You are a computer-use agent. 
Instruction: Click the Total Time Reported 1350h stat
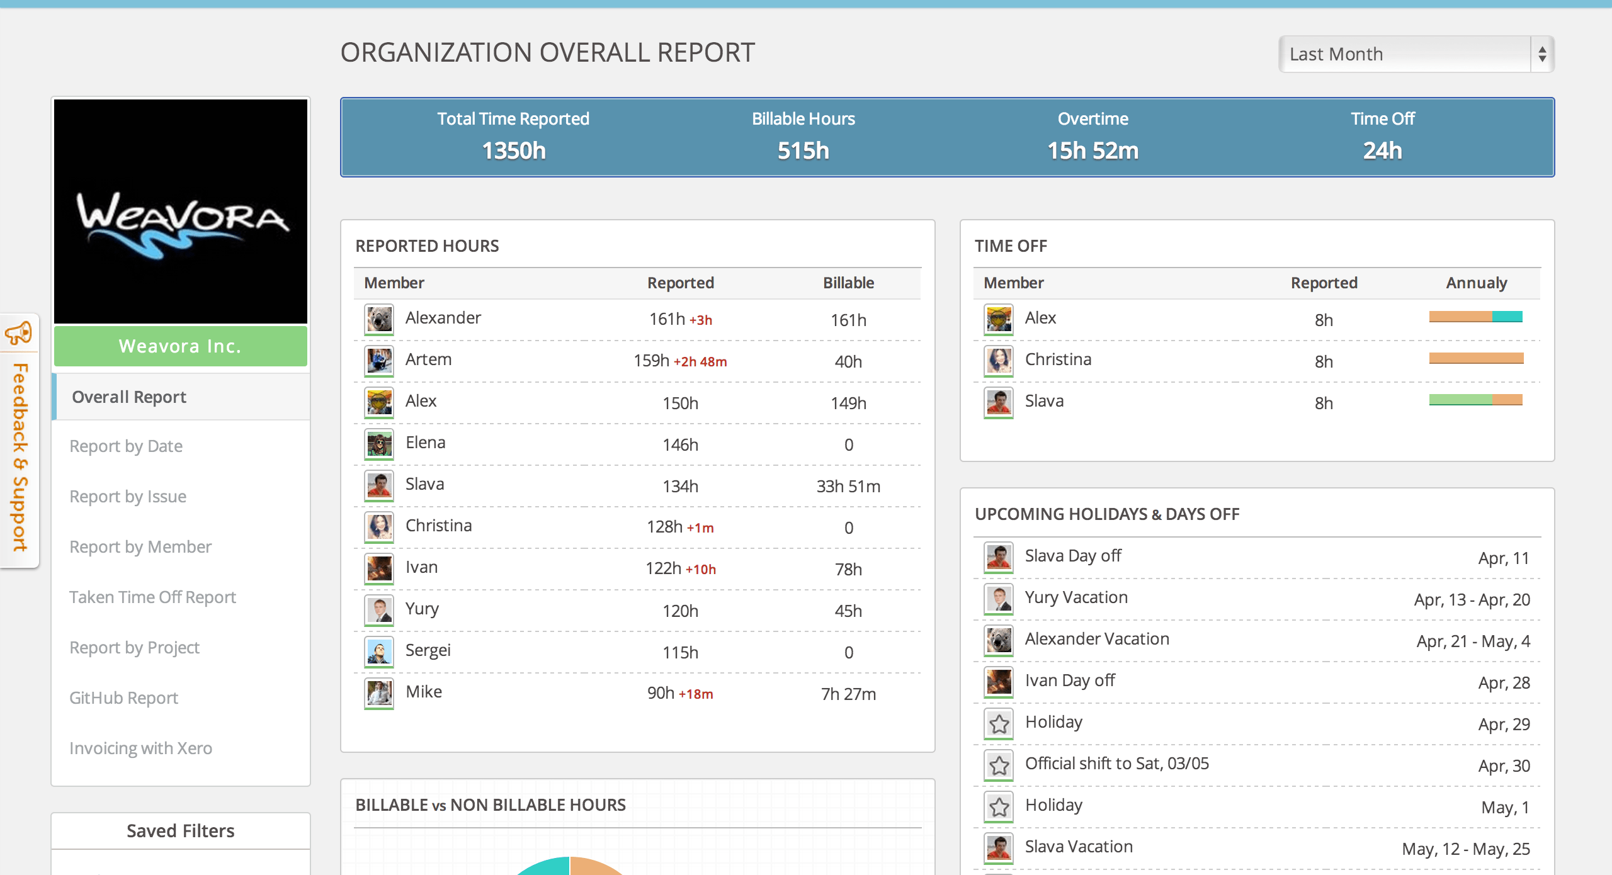(x=514, y=137)
